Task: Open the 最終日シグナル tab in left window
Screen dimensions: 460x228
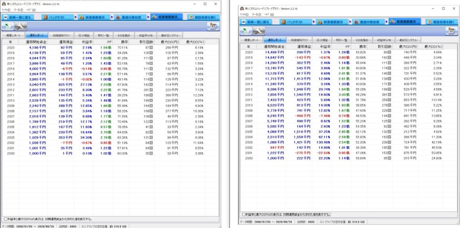Action: coord(170,35)
